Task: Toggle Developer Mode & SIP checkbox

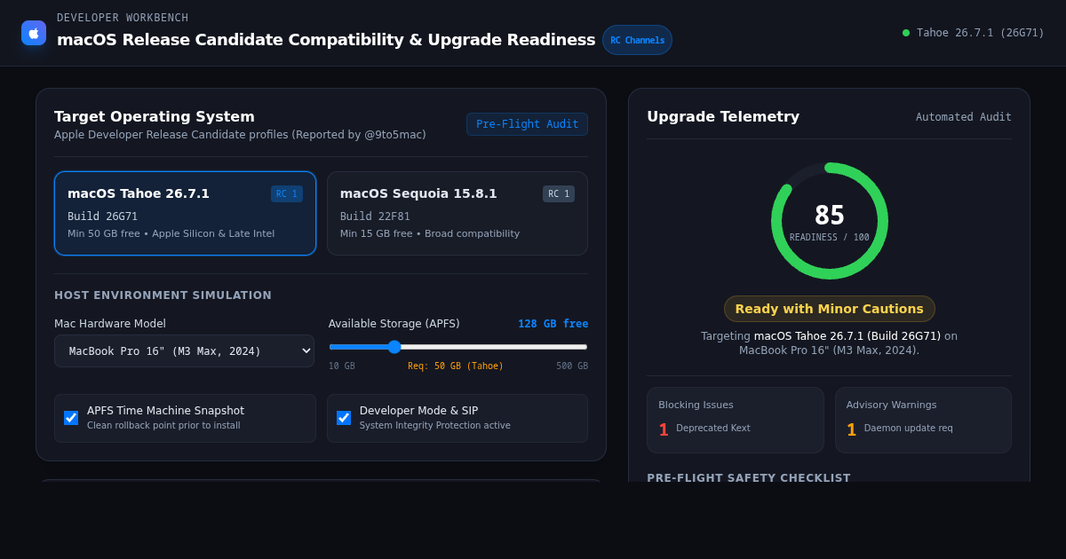Action: 344,418
